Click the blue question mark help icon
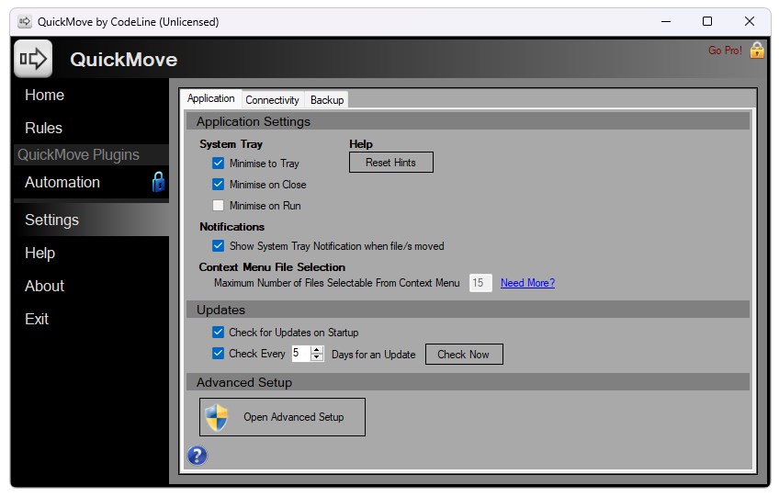The width and height of the screenshot is (779, 497). point(198,456)
